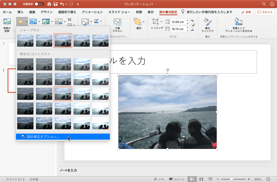Click the Alt Text (代替テキスト) icon
This screenshot has height=182, width=277.
117,22
